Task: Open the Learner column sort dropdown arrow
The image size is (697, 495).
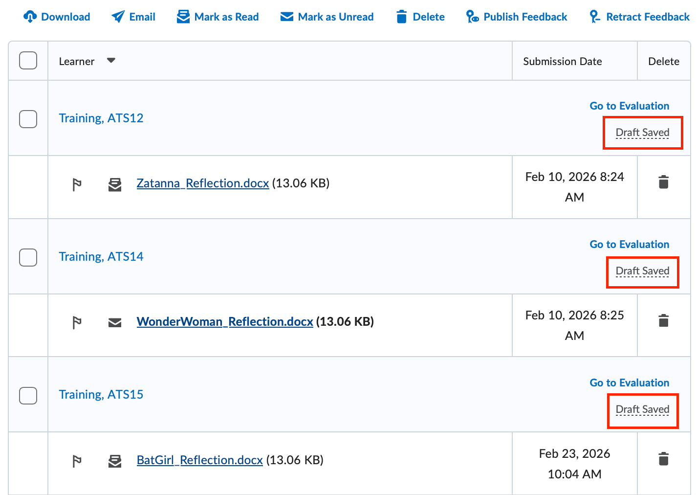Action: (111, 61)
